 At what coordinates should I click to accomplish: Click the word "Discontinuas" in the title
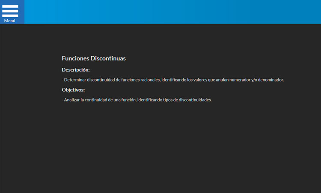108,58
